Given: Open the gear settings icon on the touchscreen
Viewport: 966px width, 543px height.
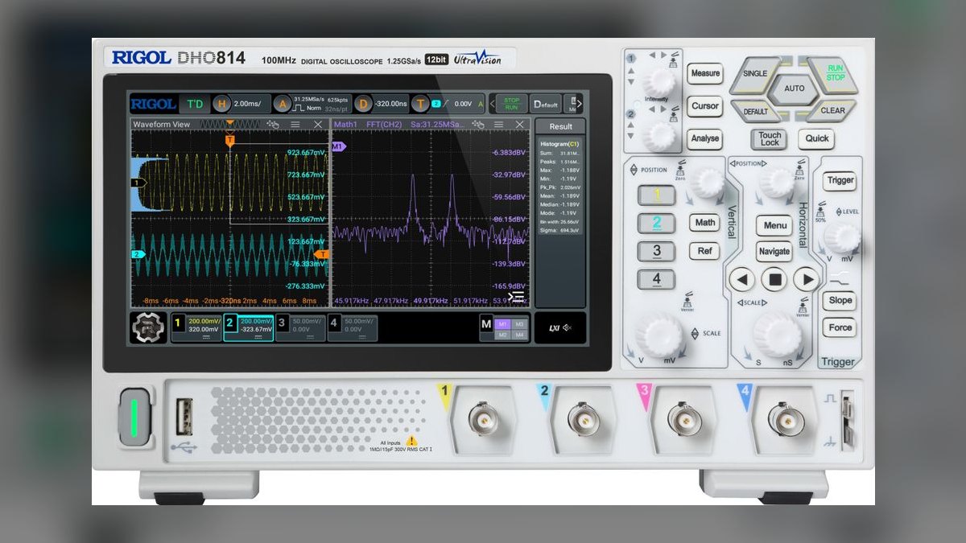Looking at the screenshot, I should pyautogui.click(x=148, y=328).
